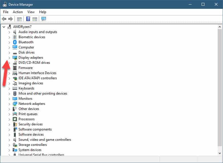Expand the Sound, video and game controllers node
Screen dimensions: 223x163
coord(9,140)
